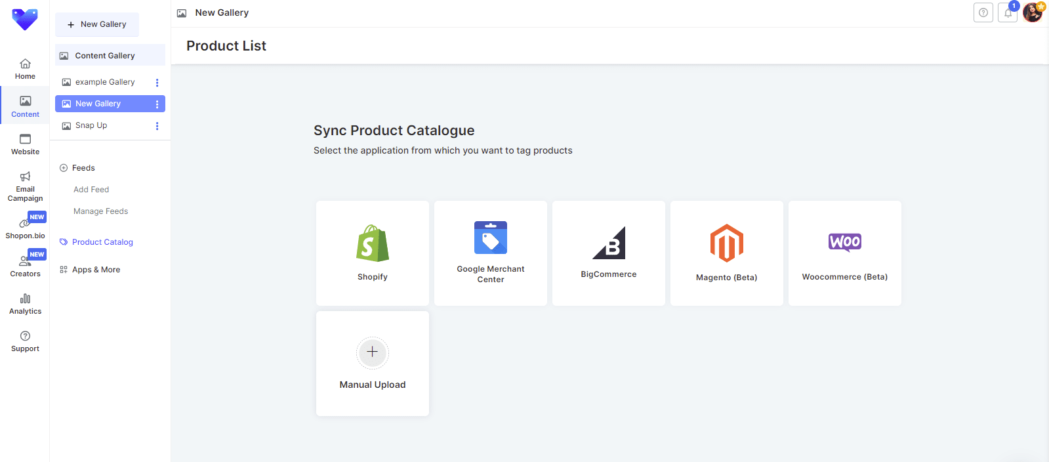The height and width of the screenshot is (462, 1049).
Task: Expand the Feeds section
Action: pyautogui.click(x=83, y=168)
